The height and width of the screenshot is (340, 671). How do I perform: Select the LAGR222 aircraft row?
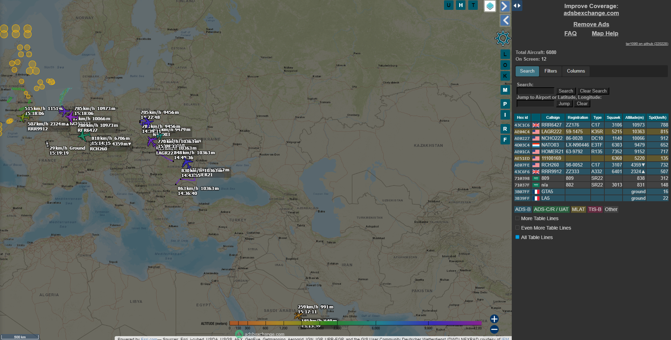click(591, 132)
